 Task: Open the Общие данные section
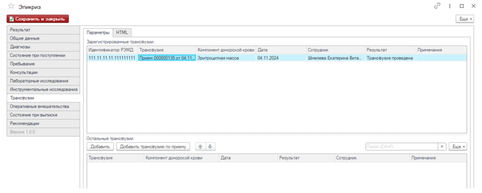(x=43, y=39)
